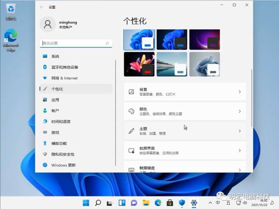
Task: Click the 游戏 controller icon
Action: coord(45,132)
